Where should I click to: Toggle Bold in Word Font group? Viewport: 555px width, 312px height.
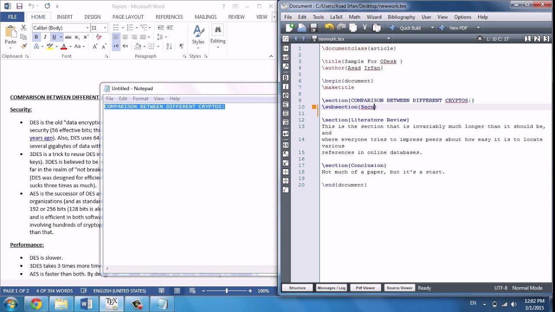point(36,37)
